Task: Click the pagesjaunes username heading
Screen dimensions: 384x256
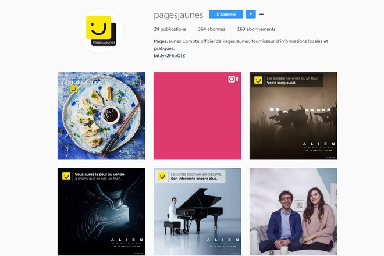Action: [x=179, y=15]
